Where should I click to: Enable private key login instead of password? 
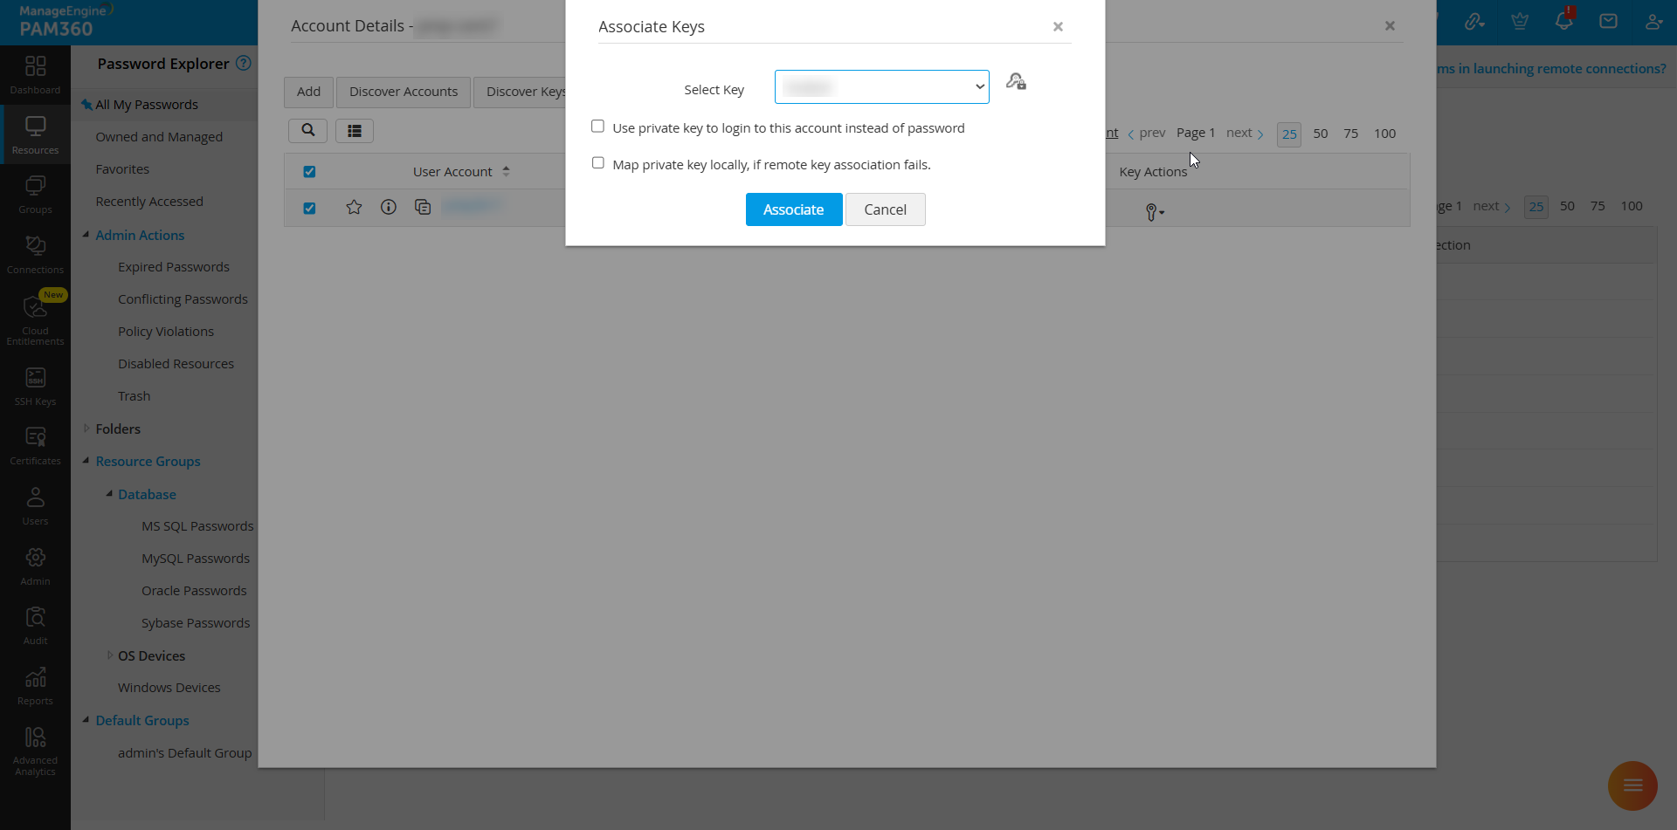tap(597, 126)
